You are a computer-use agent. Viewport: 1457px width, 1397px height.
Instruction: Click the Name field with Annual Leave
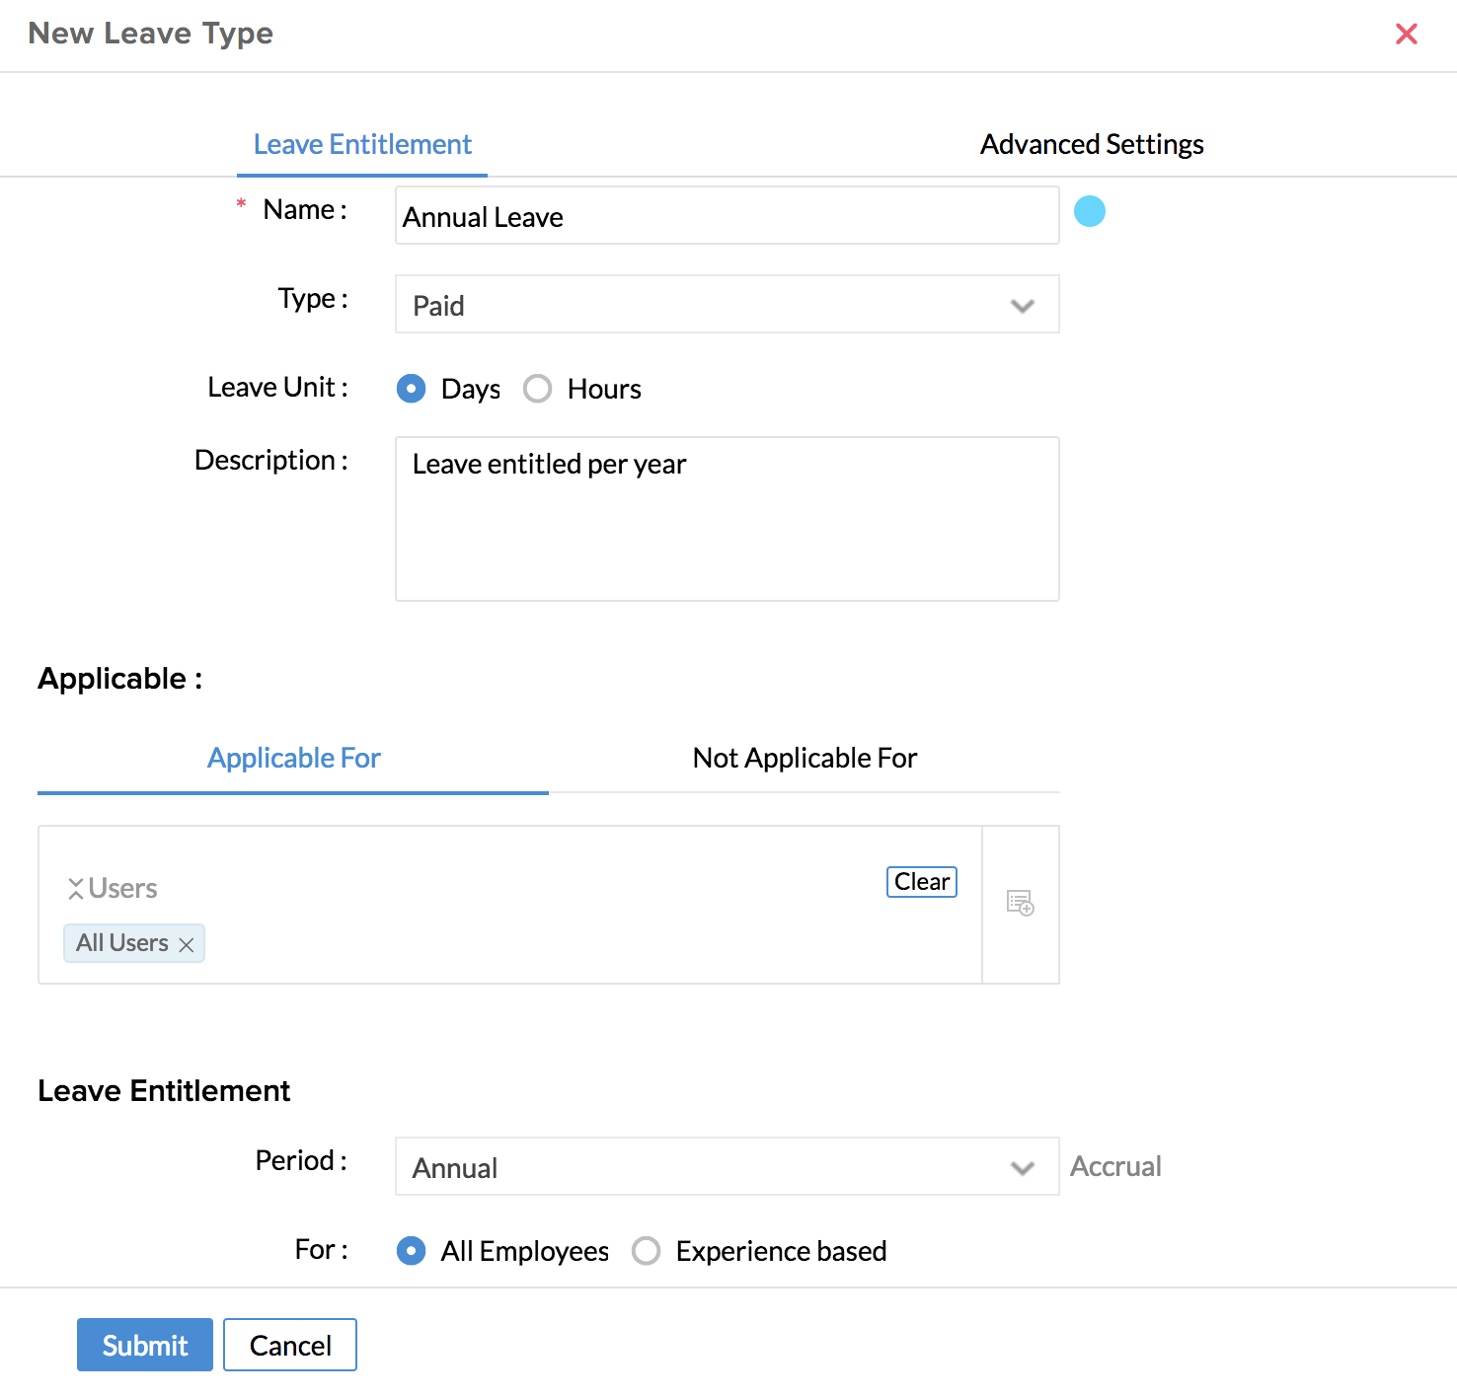728,215
